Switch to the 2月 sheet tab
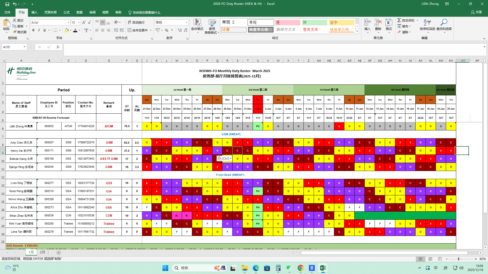 42,252
